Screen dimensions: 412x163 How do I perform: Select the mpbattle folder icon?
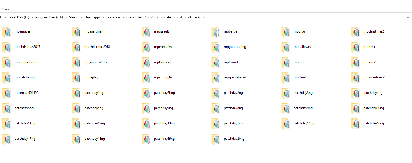click(216, 32)
